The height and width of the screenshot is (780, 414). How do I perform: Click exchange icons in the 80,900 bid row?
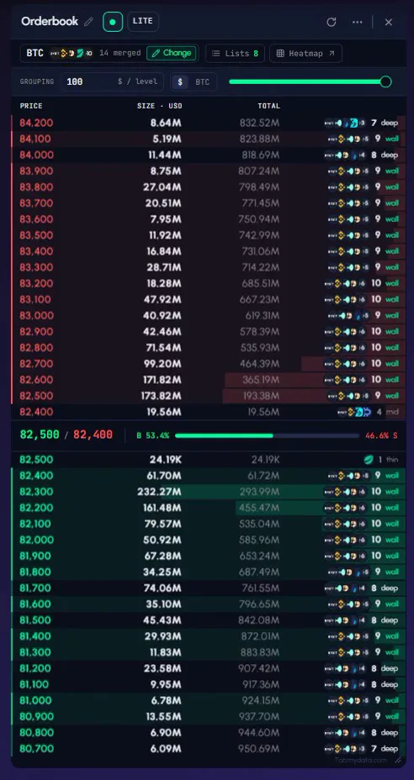[348, 716]
